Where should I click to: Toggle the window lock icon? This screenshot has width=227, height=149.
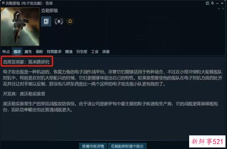coord(212,3)
